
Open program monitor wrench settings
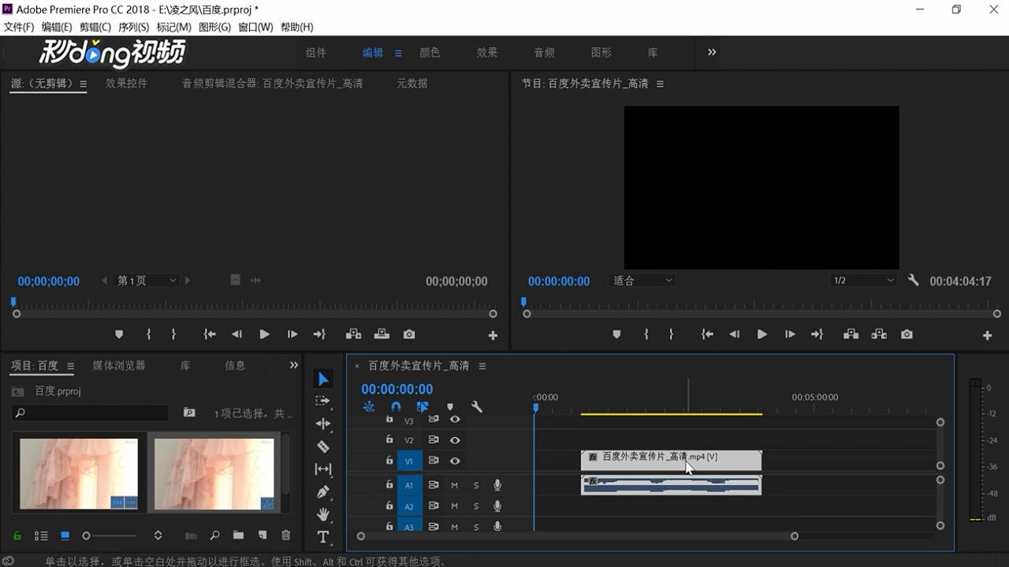coord(913,280)
